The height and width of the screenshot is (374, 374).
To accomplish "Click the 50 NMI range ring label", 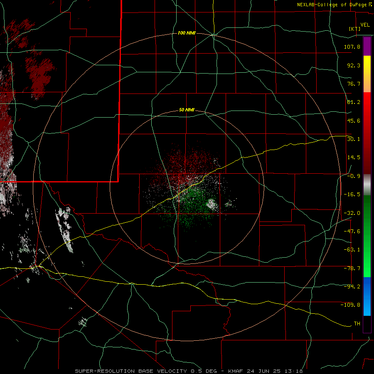I will pos(187,110).
